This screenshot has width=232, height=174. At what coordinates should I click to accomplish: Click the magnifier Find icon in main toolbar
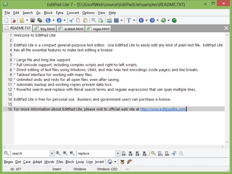tap(94, 20)
